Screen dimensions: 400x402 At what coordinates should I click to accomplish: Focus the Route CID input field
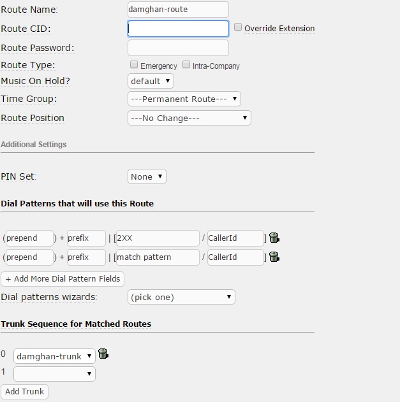point(178,29)
